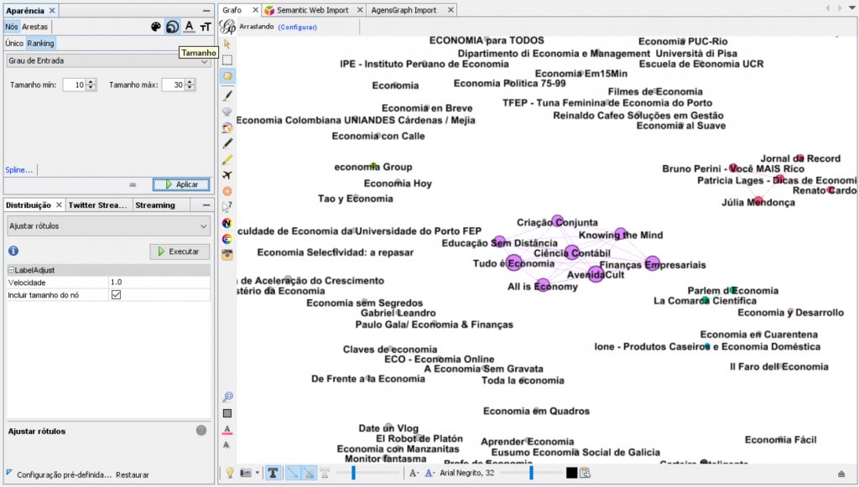This screenshot has width=859, height=487.
Task: Click the center on graph magnifier icon
Action: (227, 396)
